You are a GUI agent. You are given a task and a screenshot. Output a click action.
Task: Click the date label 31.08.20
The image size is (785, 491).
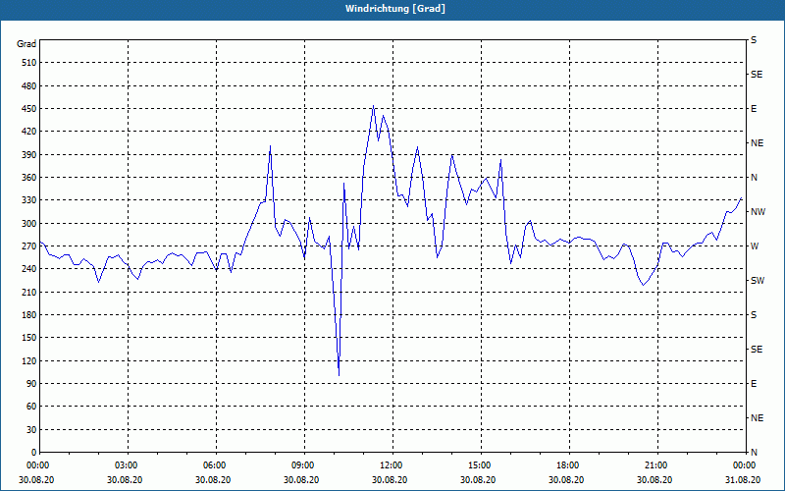click(x=743, y=479)
